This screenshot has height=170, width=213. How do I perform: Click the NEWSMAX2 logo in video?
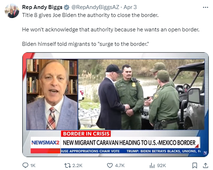[45, 143]
